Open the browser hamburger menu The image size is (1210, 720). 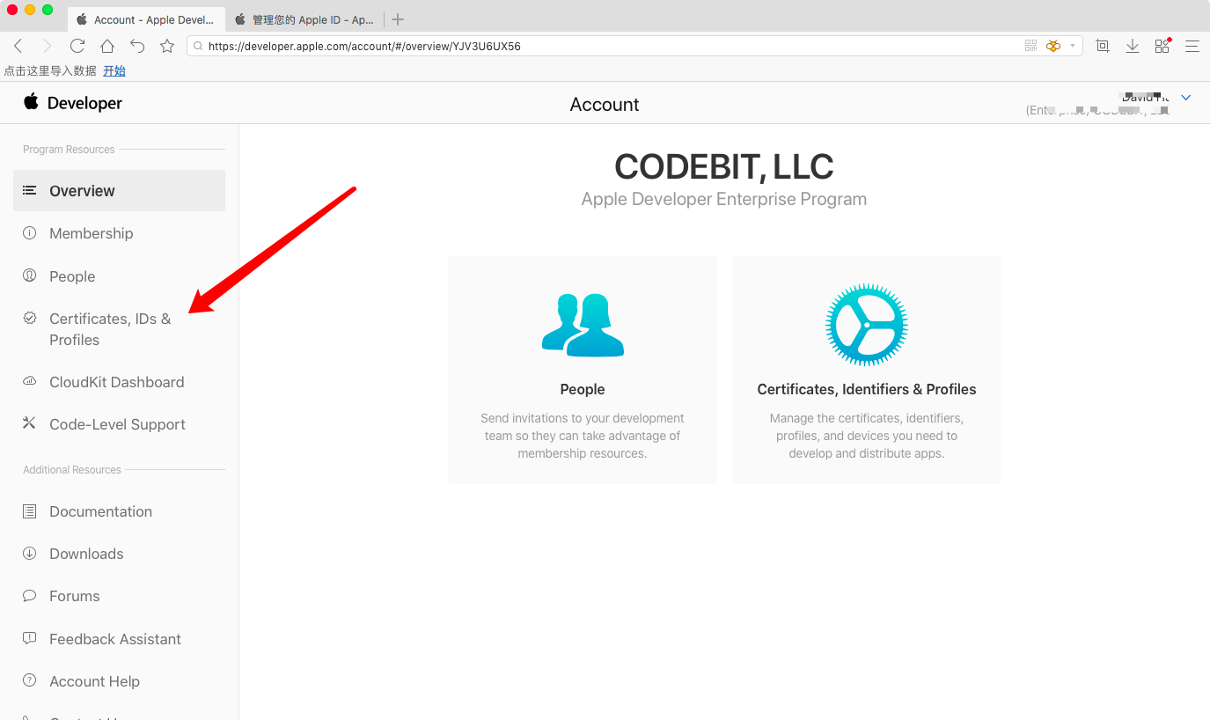point(1192,46)
